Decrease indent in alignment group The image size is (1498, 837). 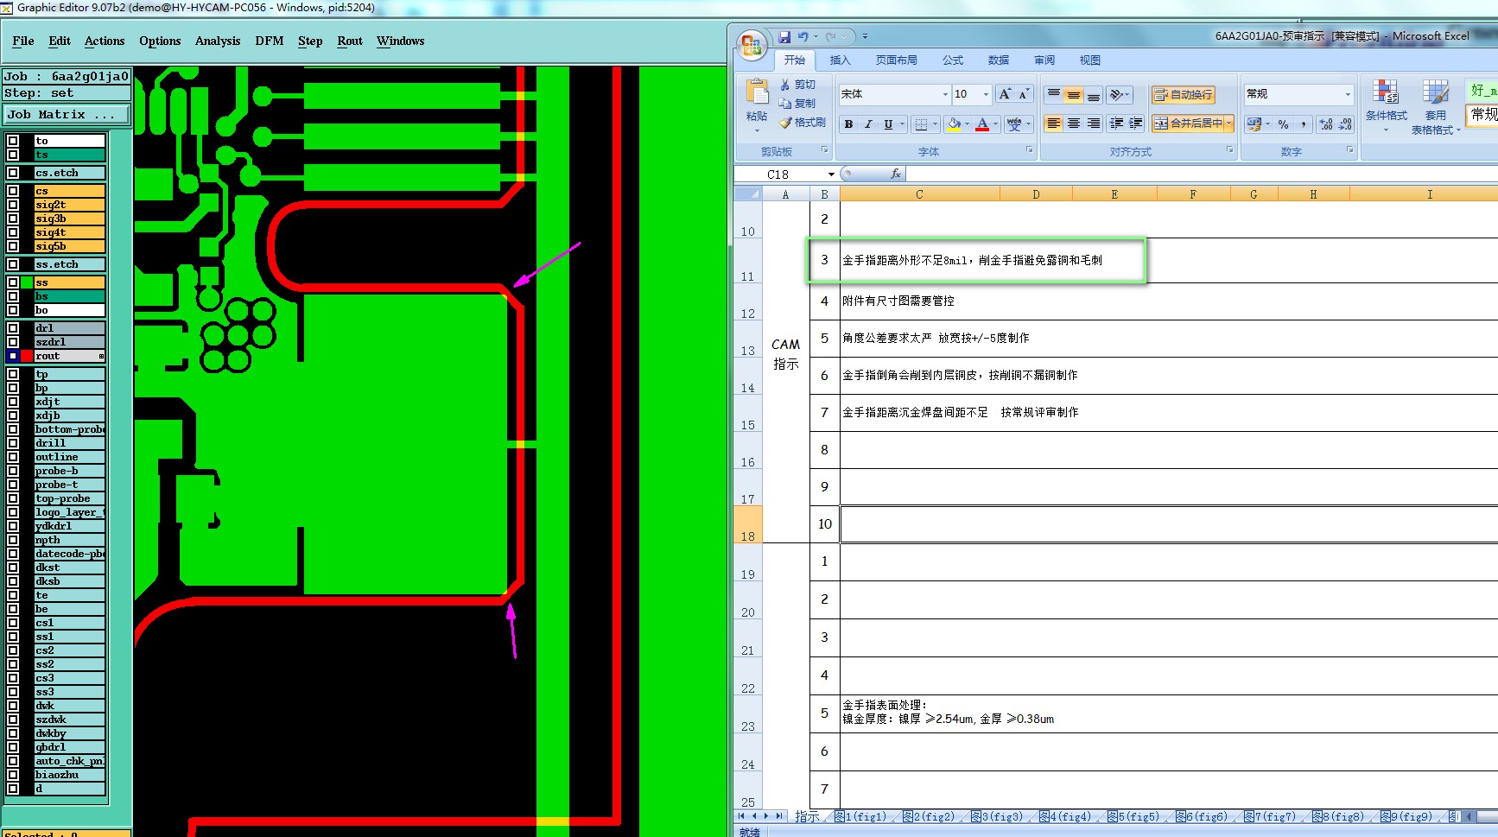pyautogui.click(x=1116, y=124)
